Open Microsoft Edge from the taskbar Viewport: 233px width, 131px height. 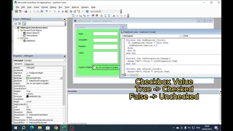(x=32, y=128)
